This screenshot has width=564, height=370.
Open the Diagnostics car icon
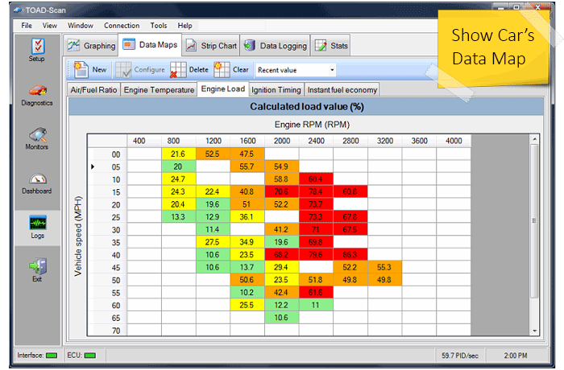37,90
